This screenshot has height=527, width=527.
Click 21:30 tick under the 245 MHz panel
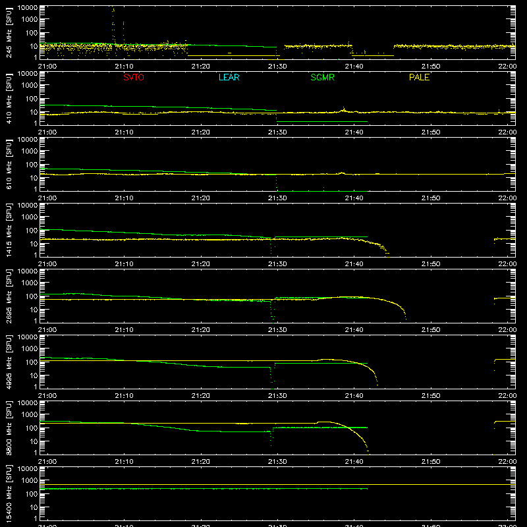(277, 67)
